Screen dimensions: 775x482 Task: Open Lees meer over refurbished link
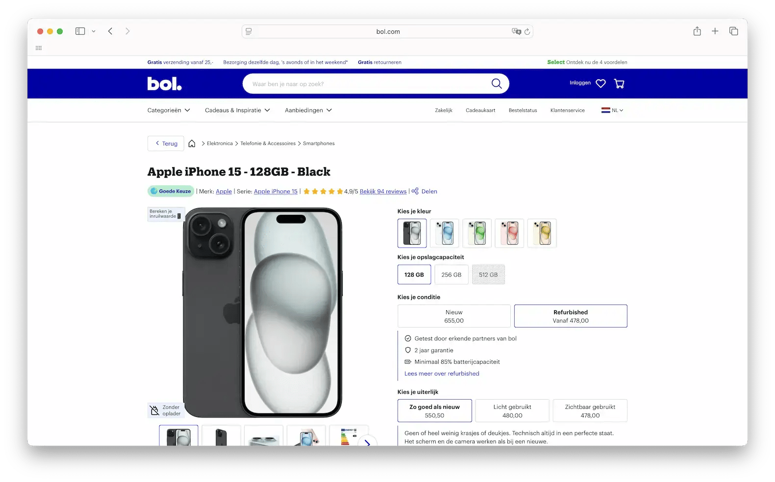[442, 374]
